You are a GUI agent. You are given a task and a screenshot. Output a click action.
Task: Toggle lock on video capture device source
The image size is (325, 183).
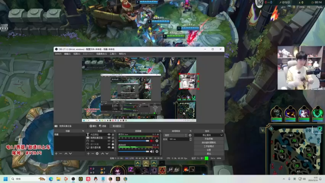click(x=113, y=137)
